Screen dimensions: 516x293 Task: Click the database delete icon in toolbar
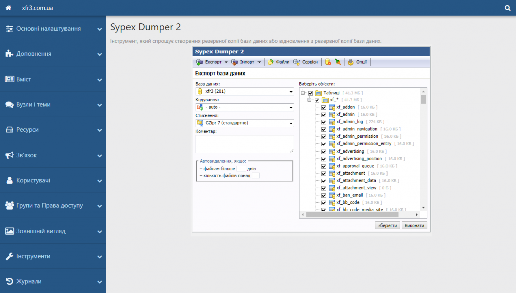[x=328, y=62]
